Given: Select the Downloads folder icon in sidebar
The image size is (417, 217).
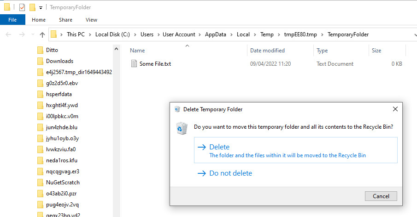Looking at the screenshot, I should coord(41,61).
